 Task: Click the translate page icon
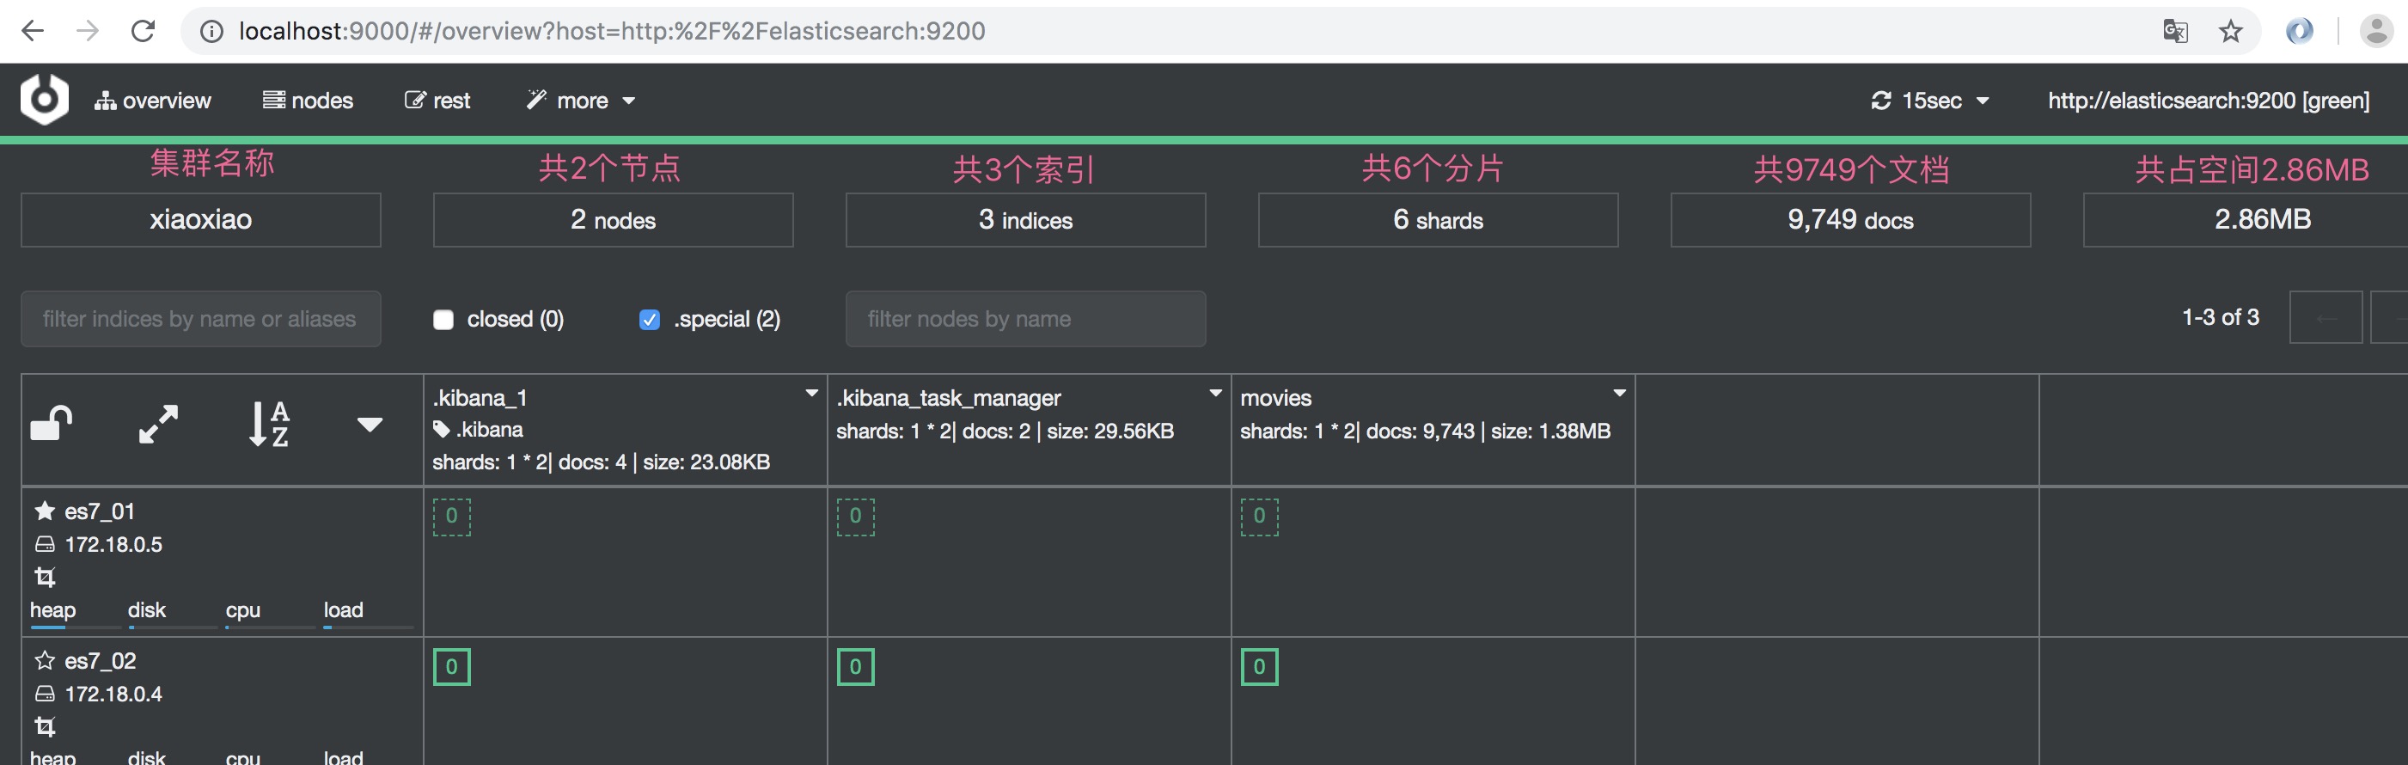coord(2174,31)
